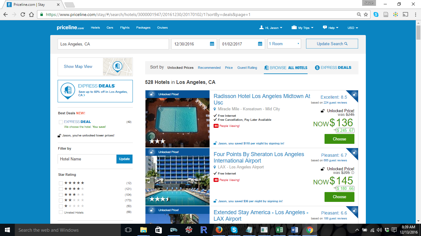Image resolution: width=421 pixels, height=236 pixels.
Task: Check the 5-star rating filter
Action: [61, 183]
